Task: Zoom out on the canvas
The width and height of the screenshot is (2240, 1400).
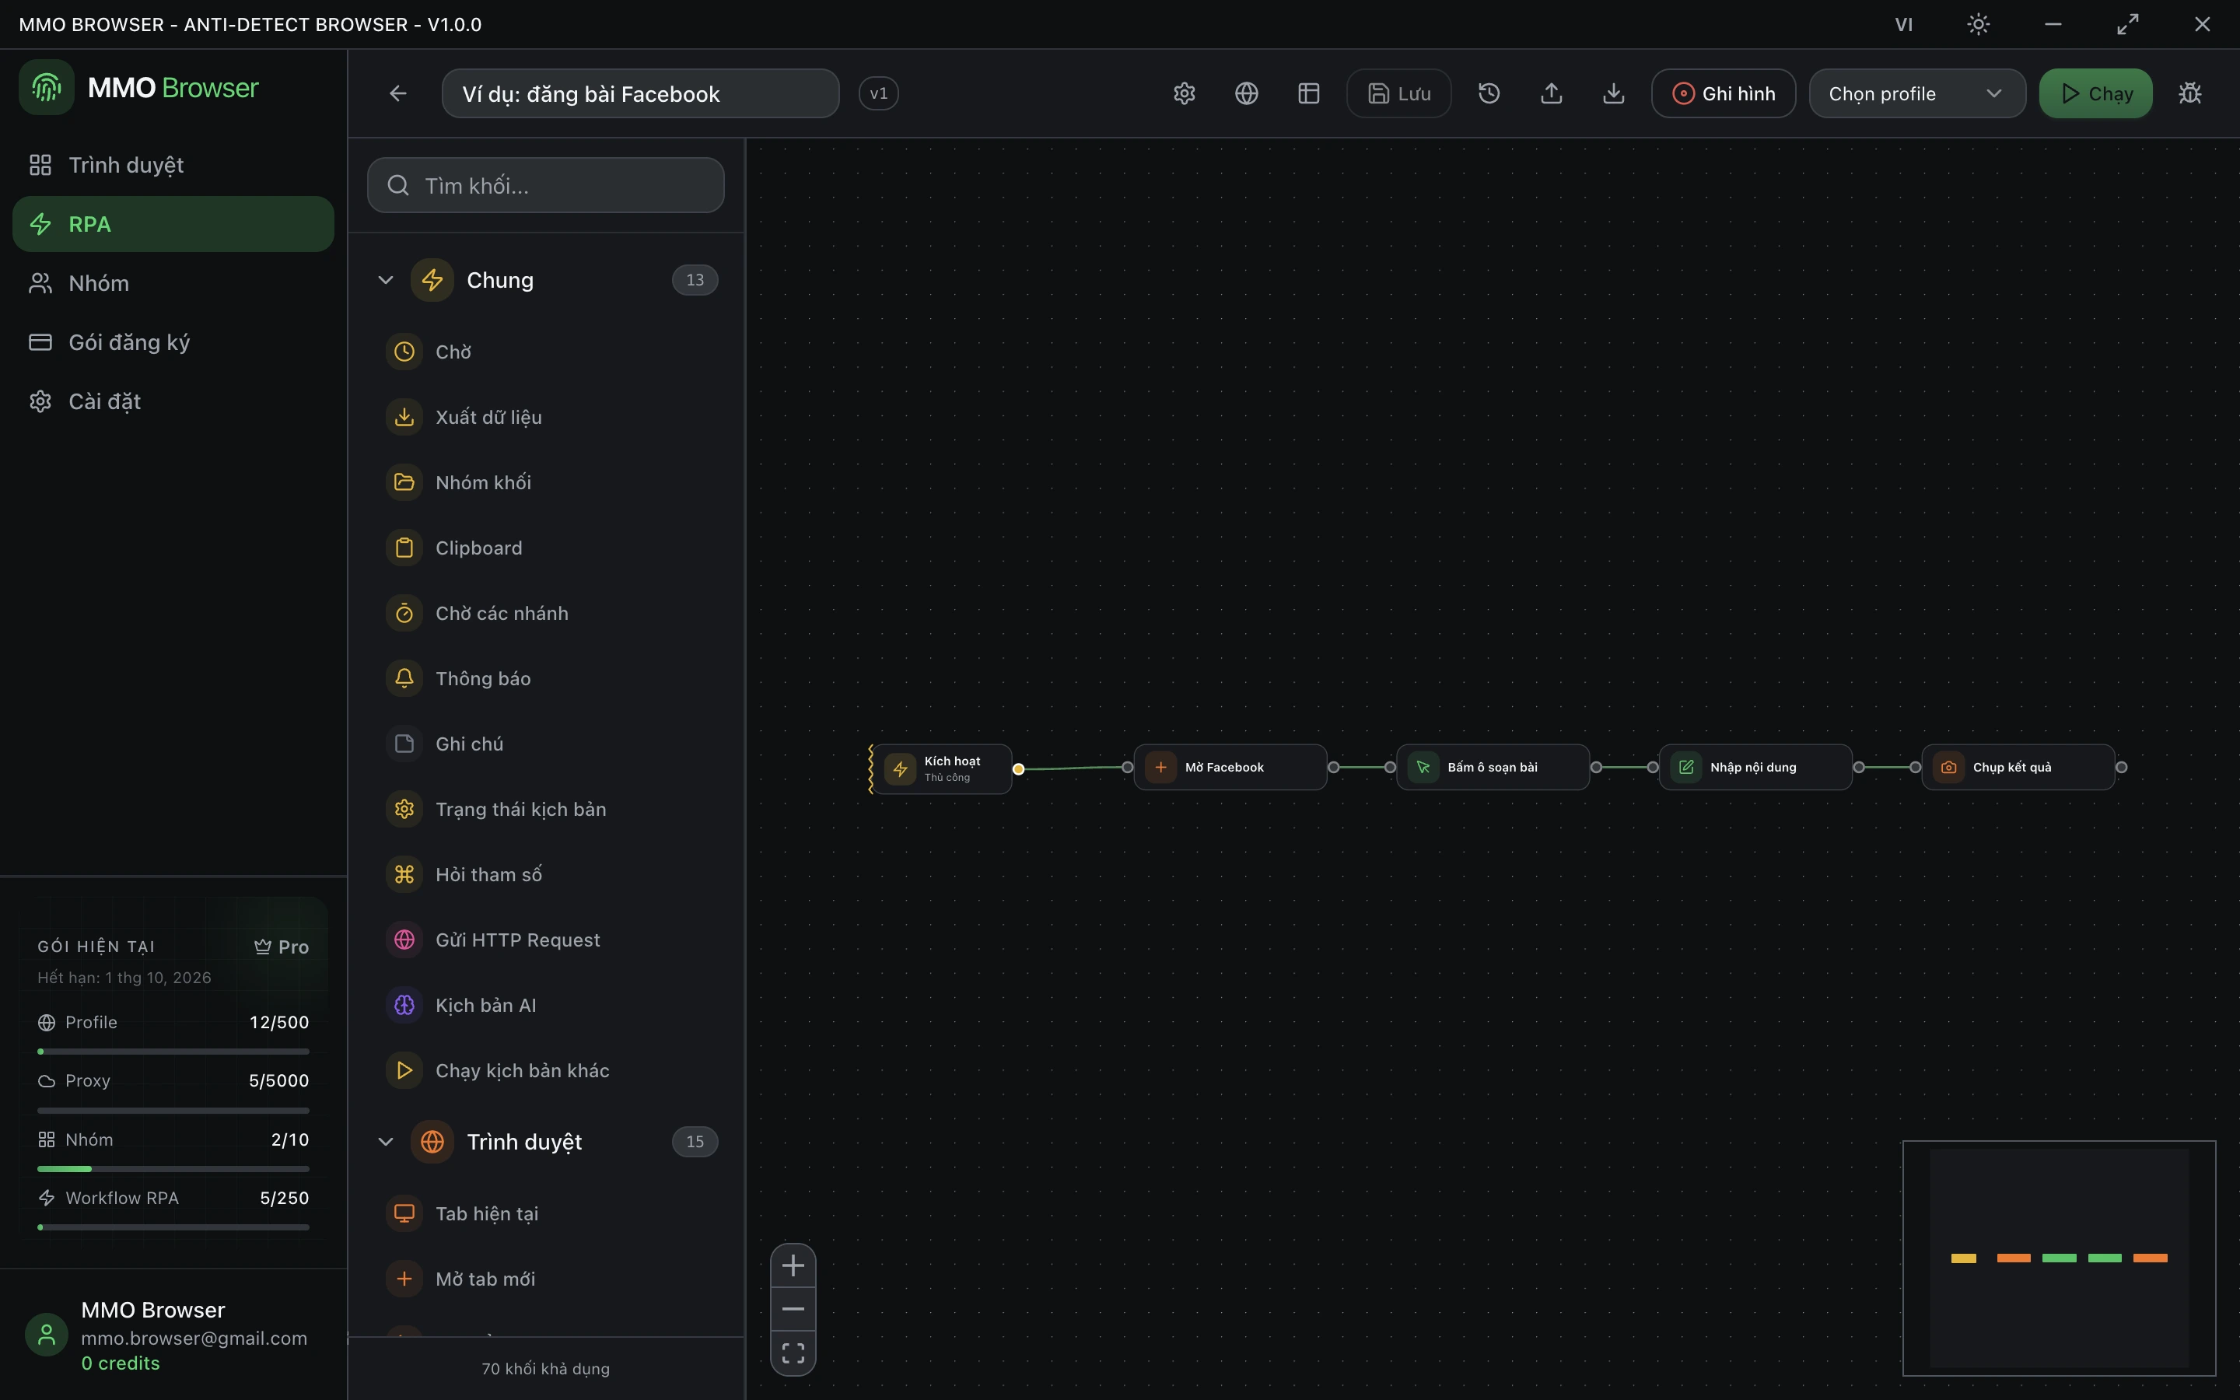Action: 793,1309
